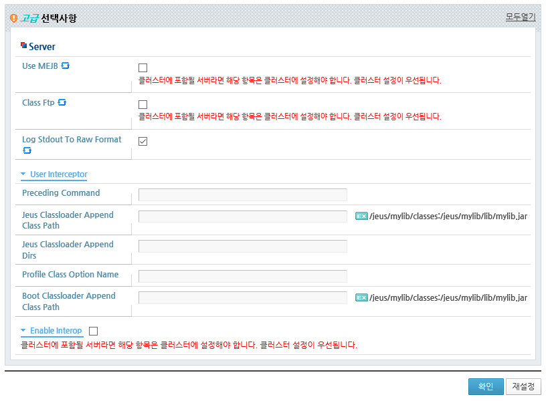The width and height of the screenshot is (546, 401).
Task: Click the refresh icon beside Class Ftp
Action: click(62, 102)
